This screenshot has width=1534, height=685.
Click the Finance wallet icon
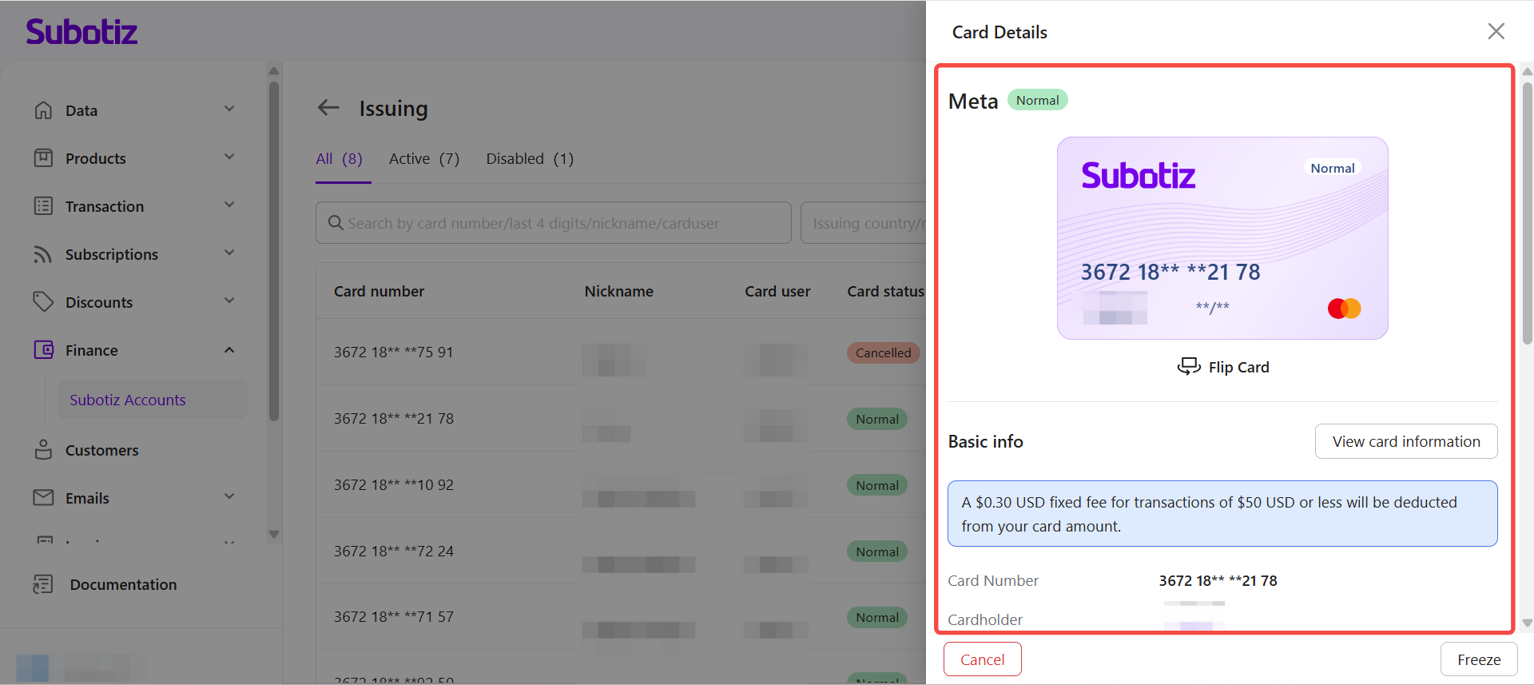point(43,350)
